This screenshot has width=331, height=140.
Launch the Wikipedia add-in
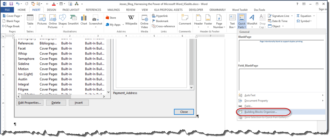131,20
